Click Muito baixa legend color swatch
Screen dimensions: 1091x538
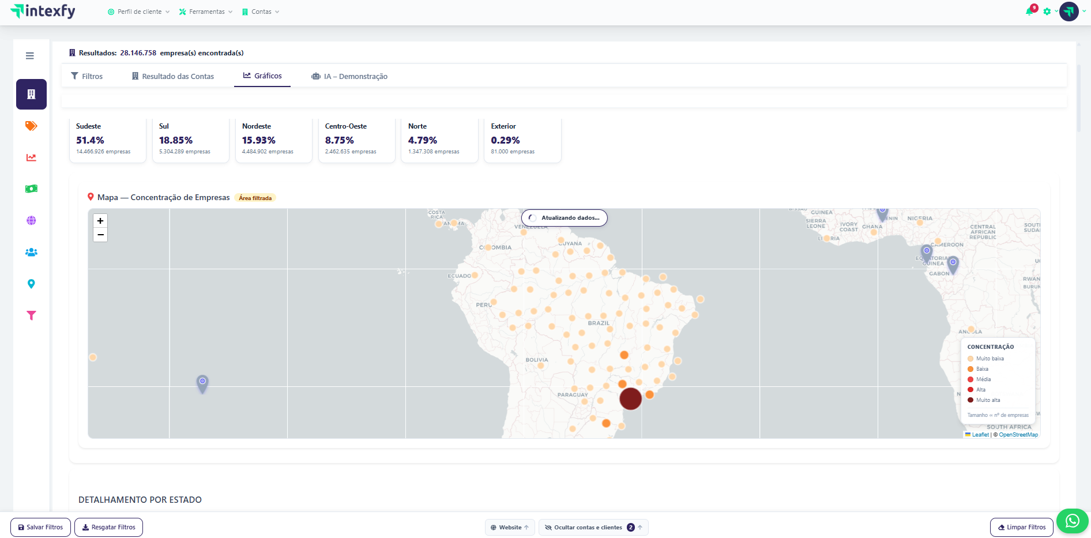click(970, 359)
